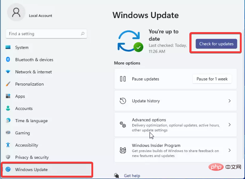Viewport: 245px width, 179px height.
Task: Click the Network wifi icon
Action: tap(8, 72)
